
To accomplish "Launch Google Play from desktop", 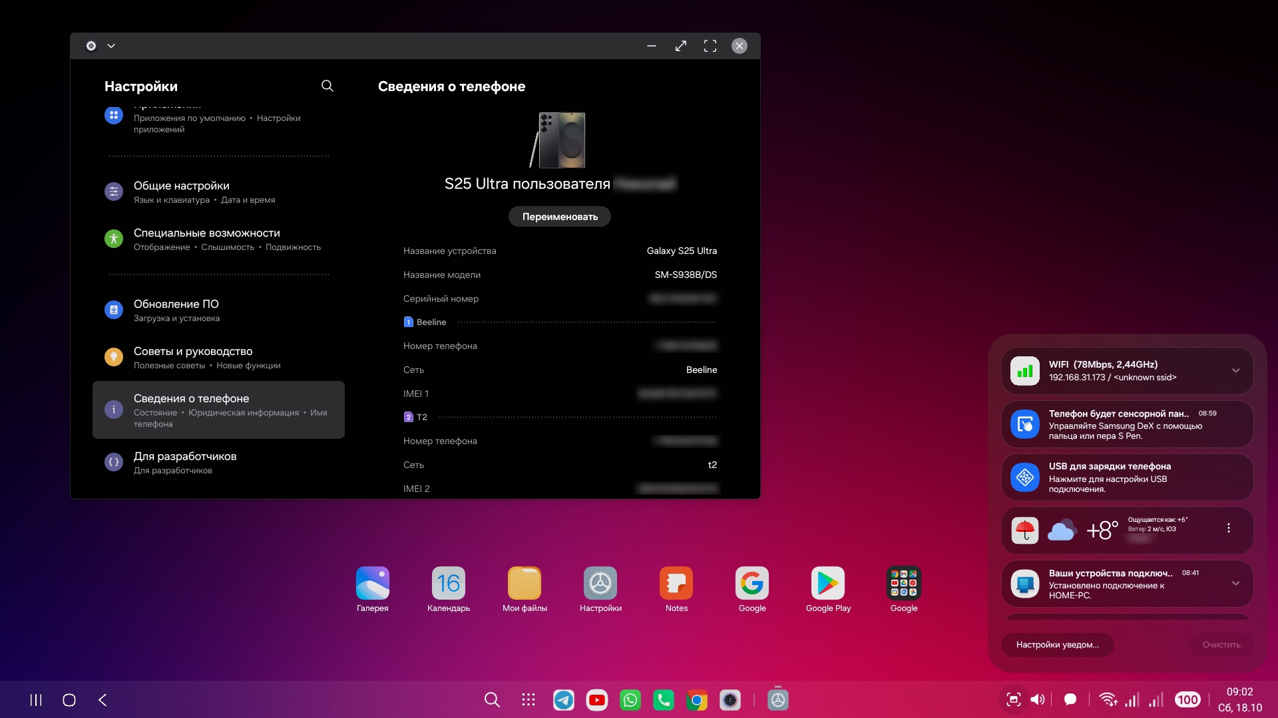I will [827, 584].
